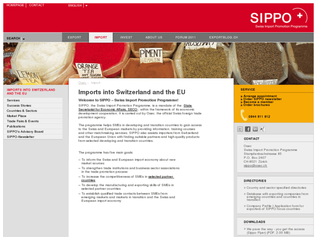Click Imports into Switzerland and the EU heading
Viewport: 317px width, 237px height.
132,92
